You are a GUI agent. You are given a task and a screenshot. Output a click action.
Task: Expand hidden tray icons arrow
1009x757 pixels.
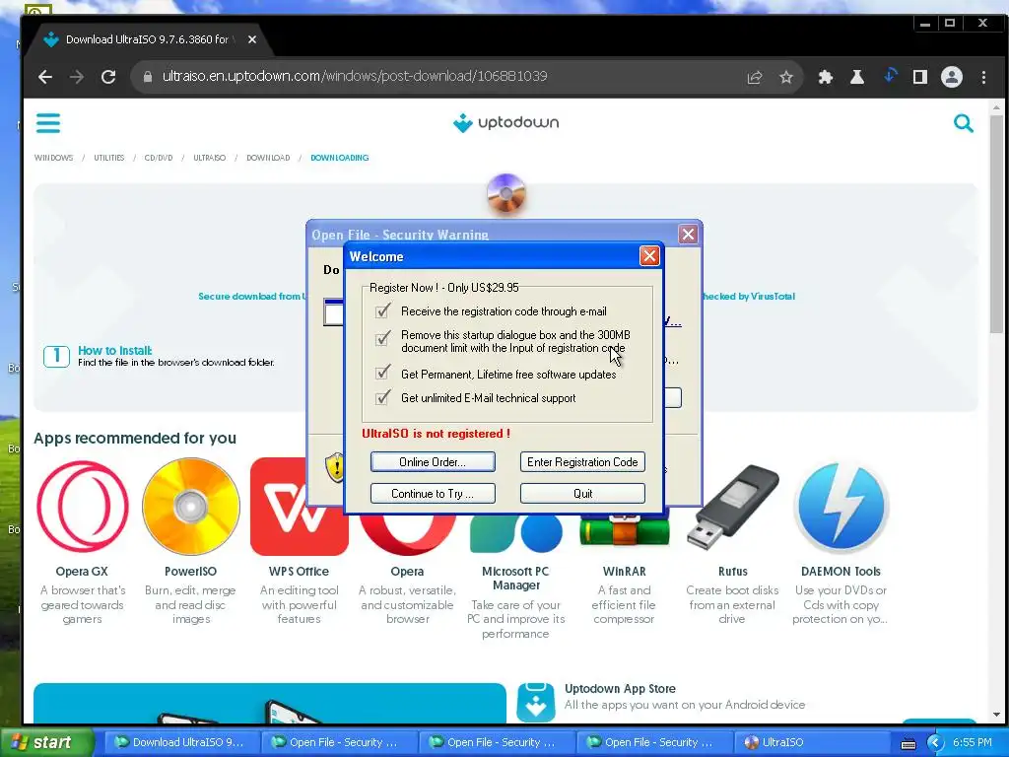pyautogui.click(x=934, y=743)
